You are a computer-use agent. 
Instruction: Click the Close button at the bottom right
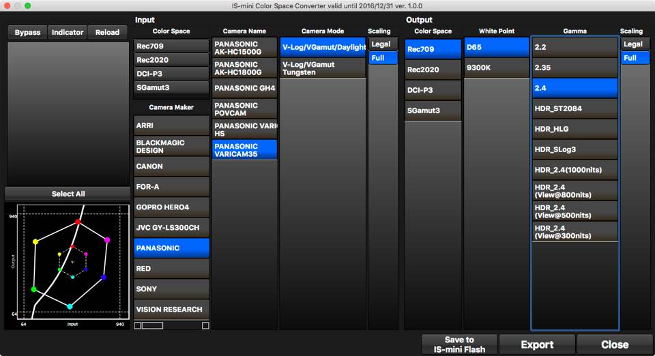tap(615, 344)
